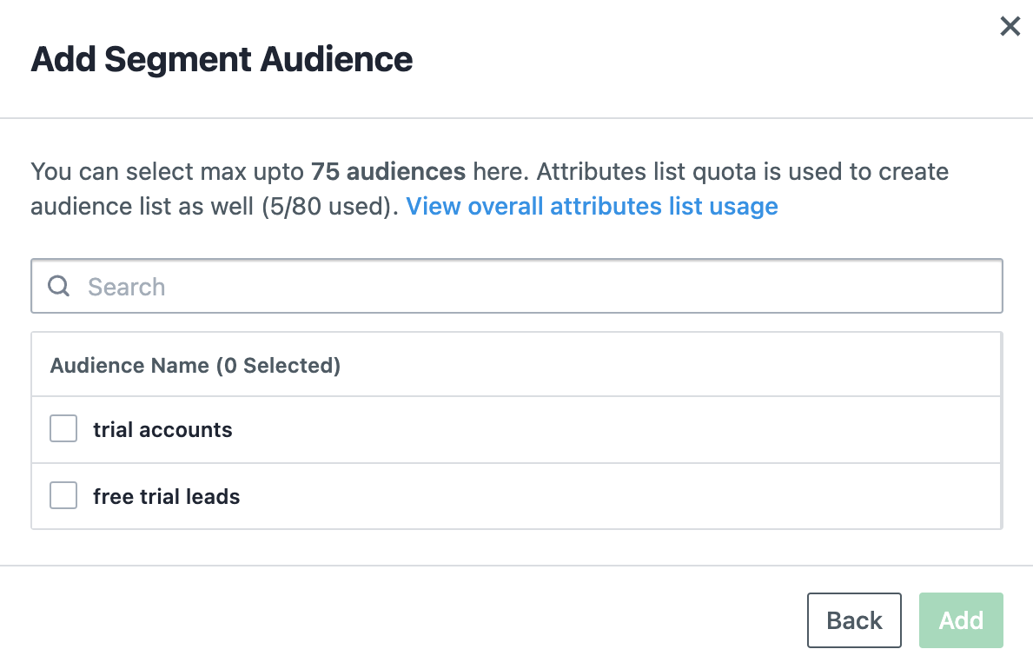Click the 0 Selected count in header

[x=281, y=366]
